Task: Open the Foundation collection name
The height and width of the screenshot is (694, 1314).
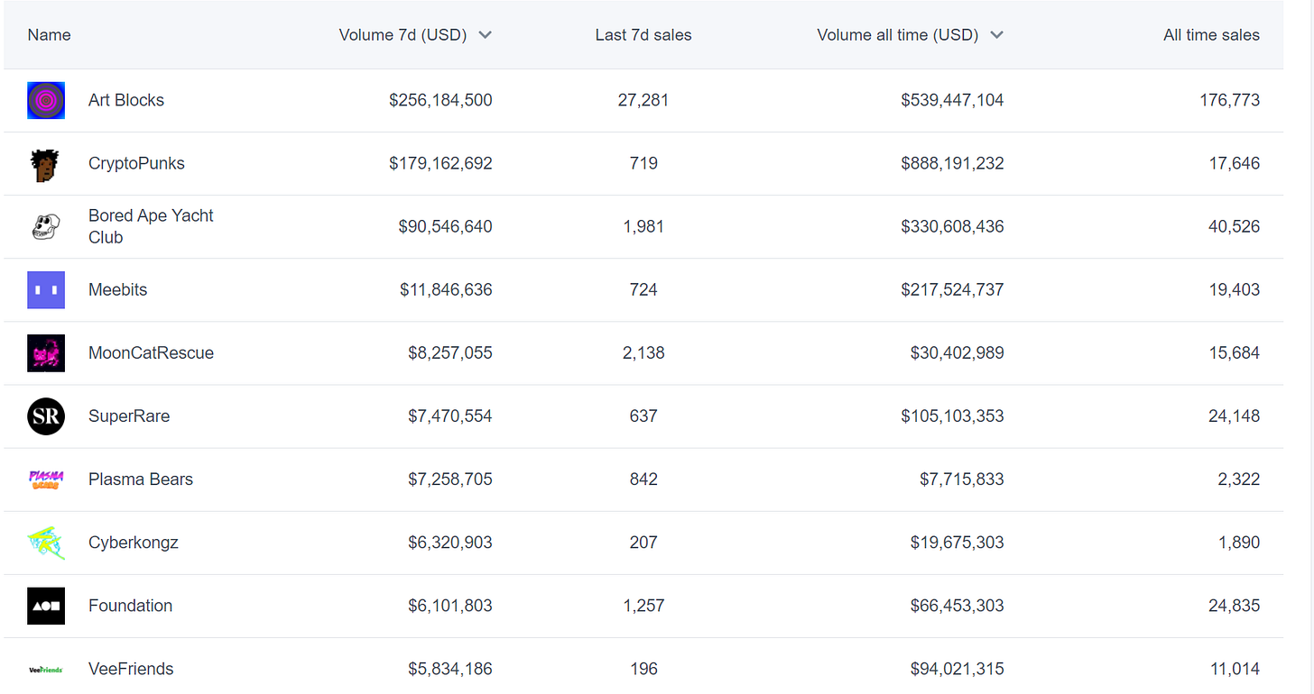Action: point(130,605)
